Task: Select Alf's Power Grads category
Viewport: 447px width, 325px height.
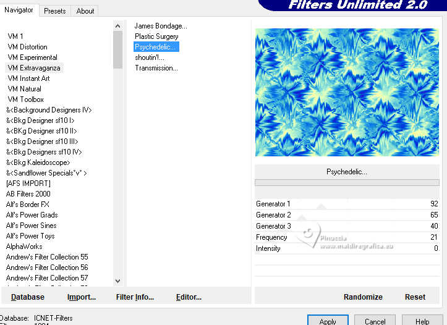Action: (32, 215)
